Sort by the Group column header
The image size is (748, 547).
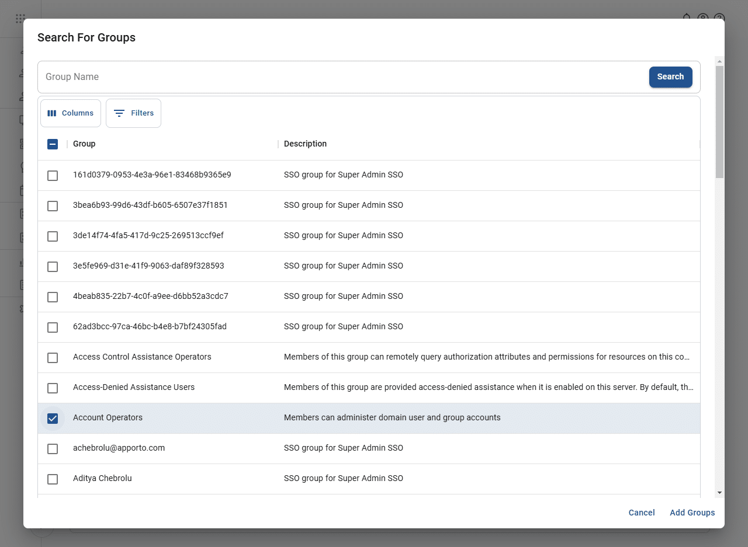84,144
